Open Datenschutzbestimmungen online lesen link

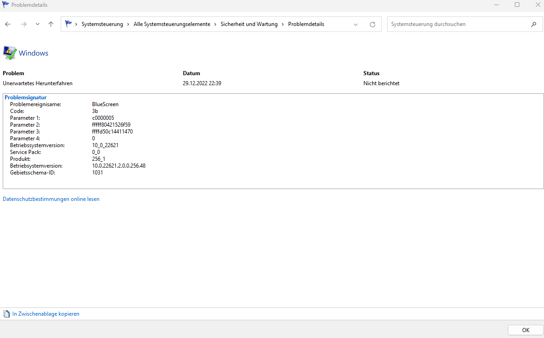click(x=51, y=199)
